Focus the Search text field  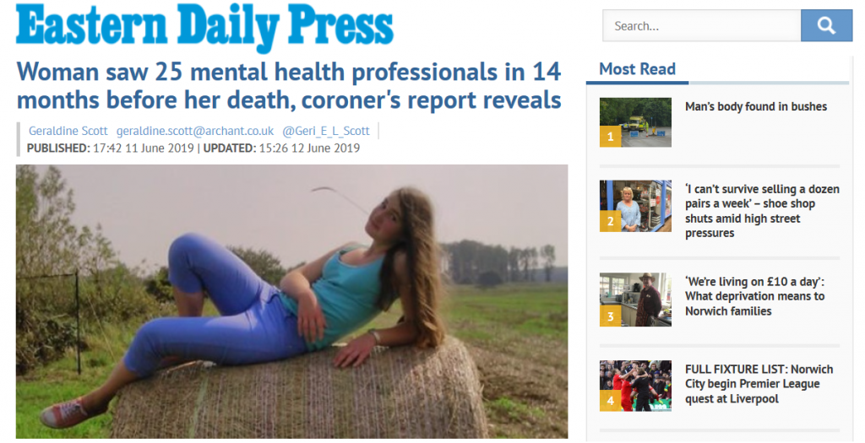coord(702,26)
